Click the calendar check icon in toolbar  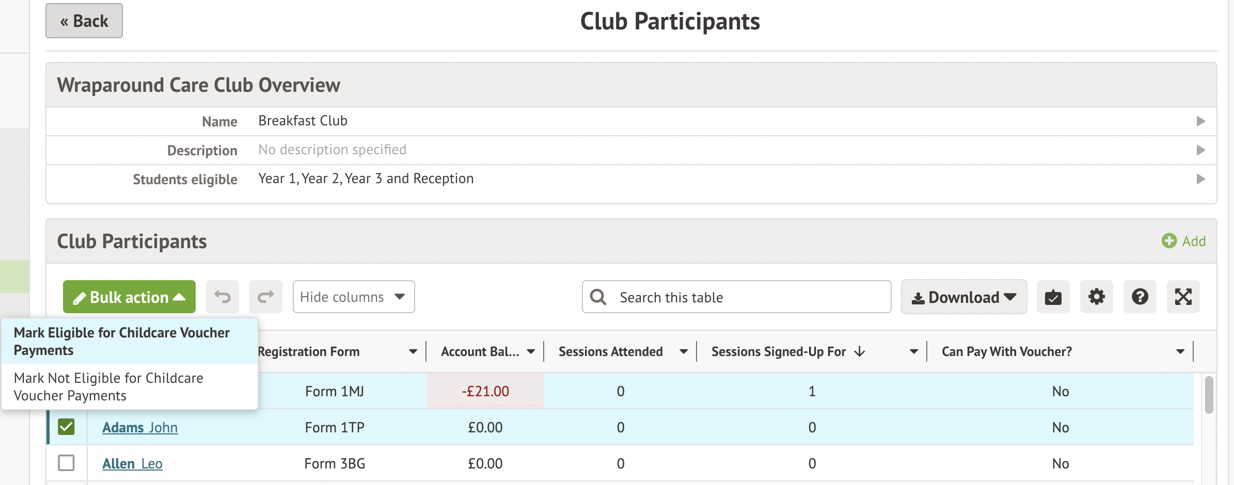[x=1053, y=297]
